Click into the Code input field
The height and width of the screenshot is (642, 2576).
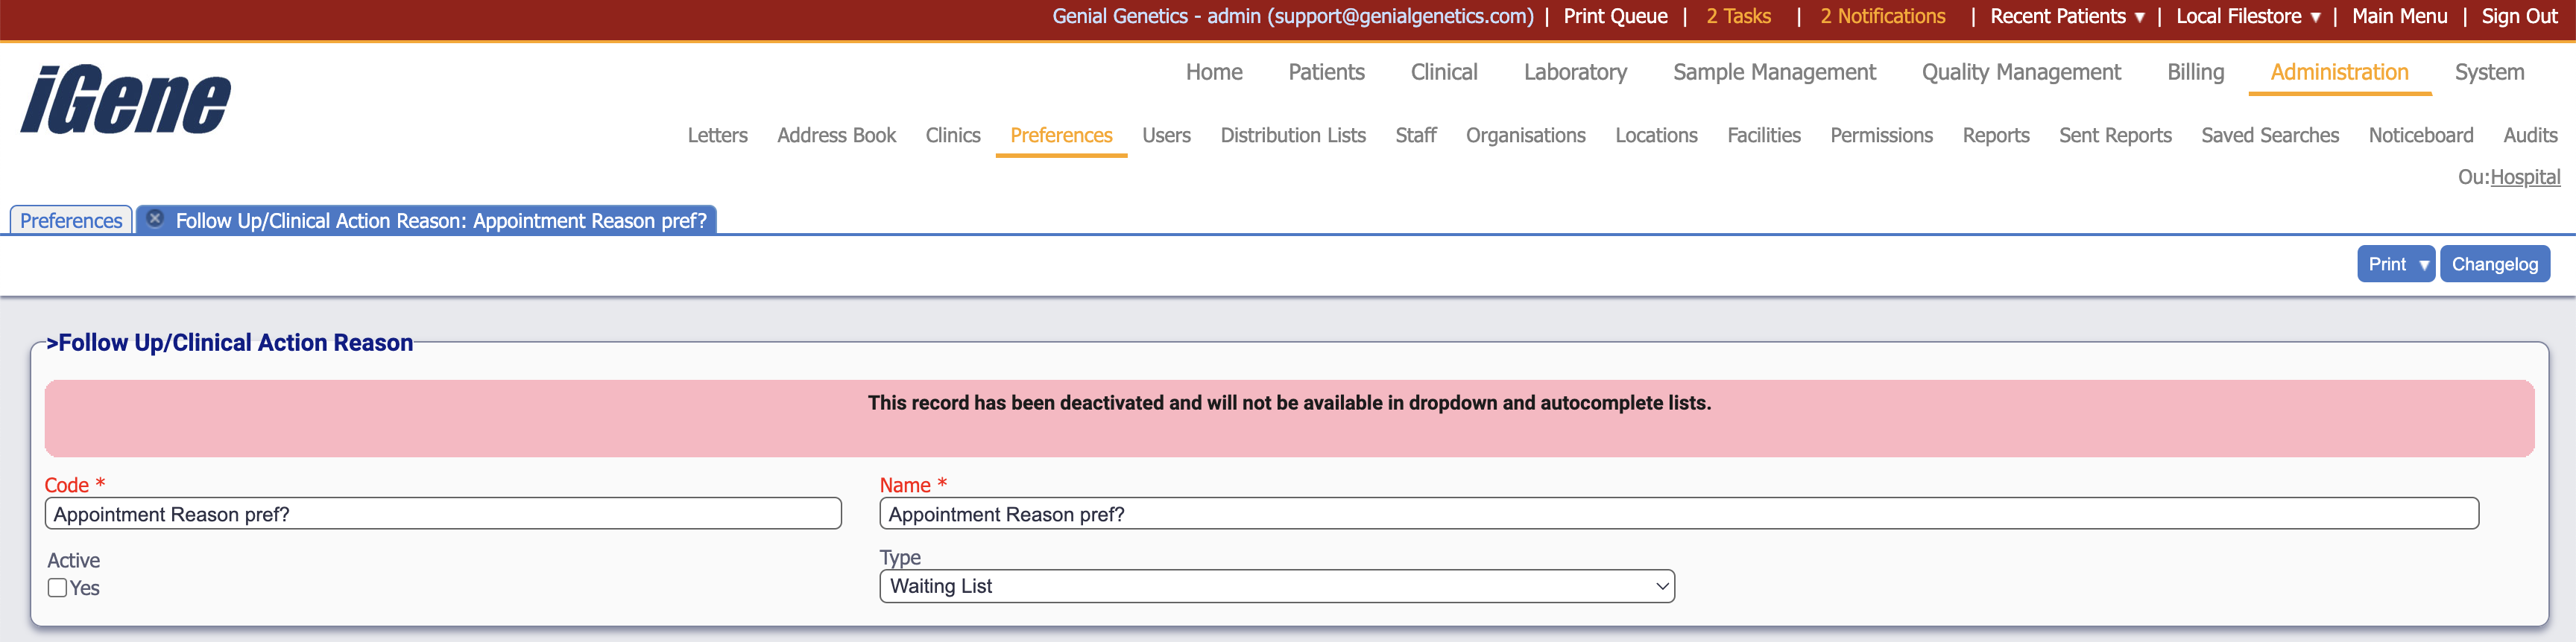point(443,514)
